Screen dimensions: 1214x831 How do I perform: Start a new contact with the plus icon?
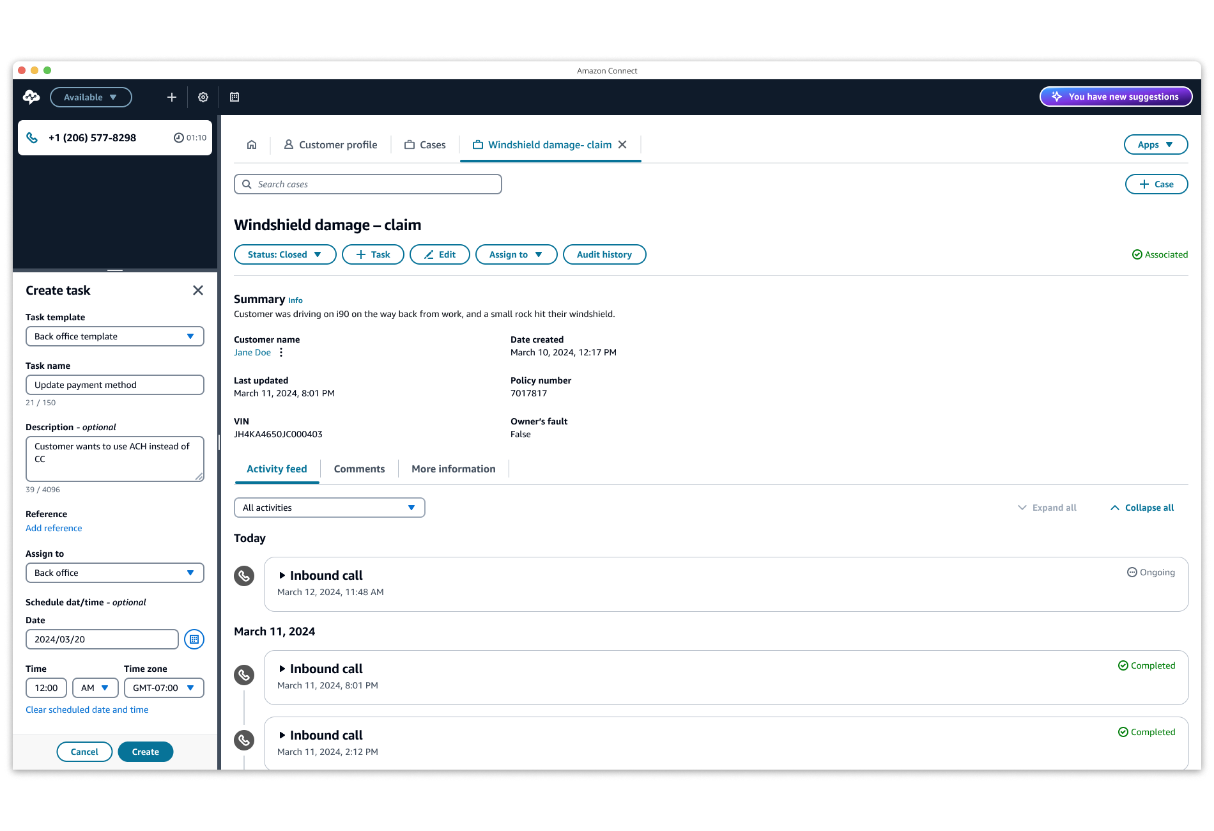(171, 97)
